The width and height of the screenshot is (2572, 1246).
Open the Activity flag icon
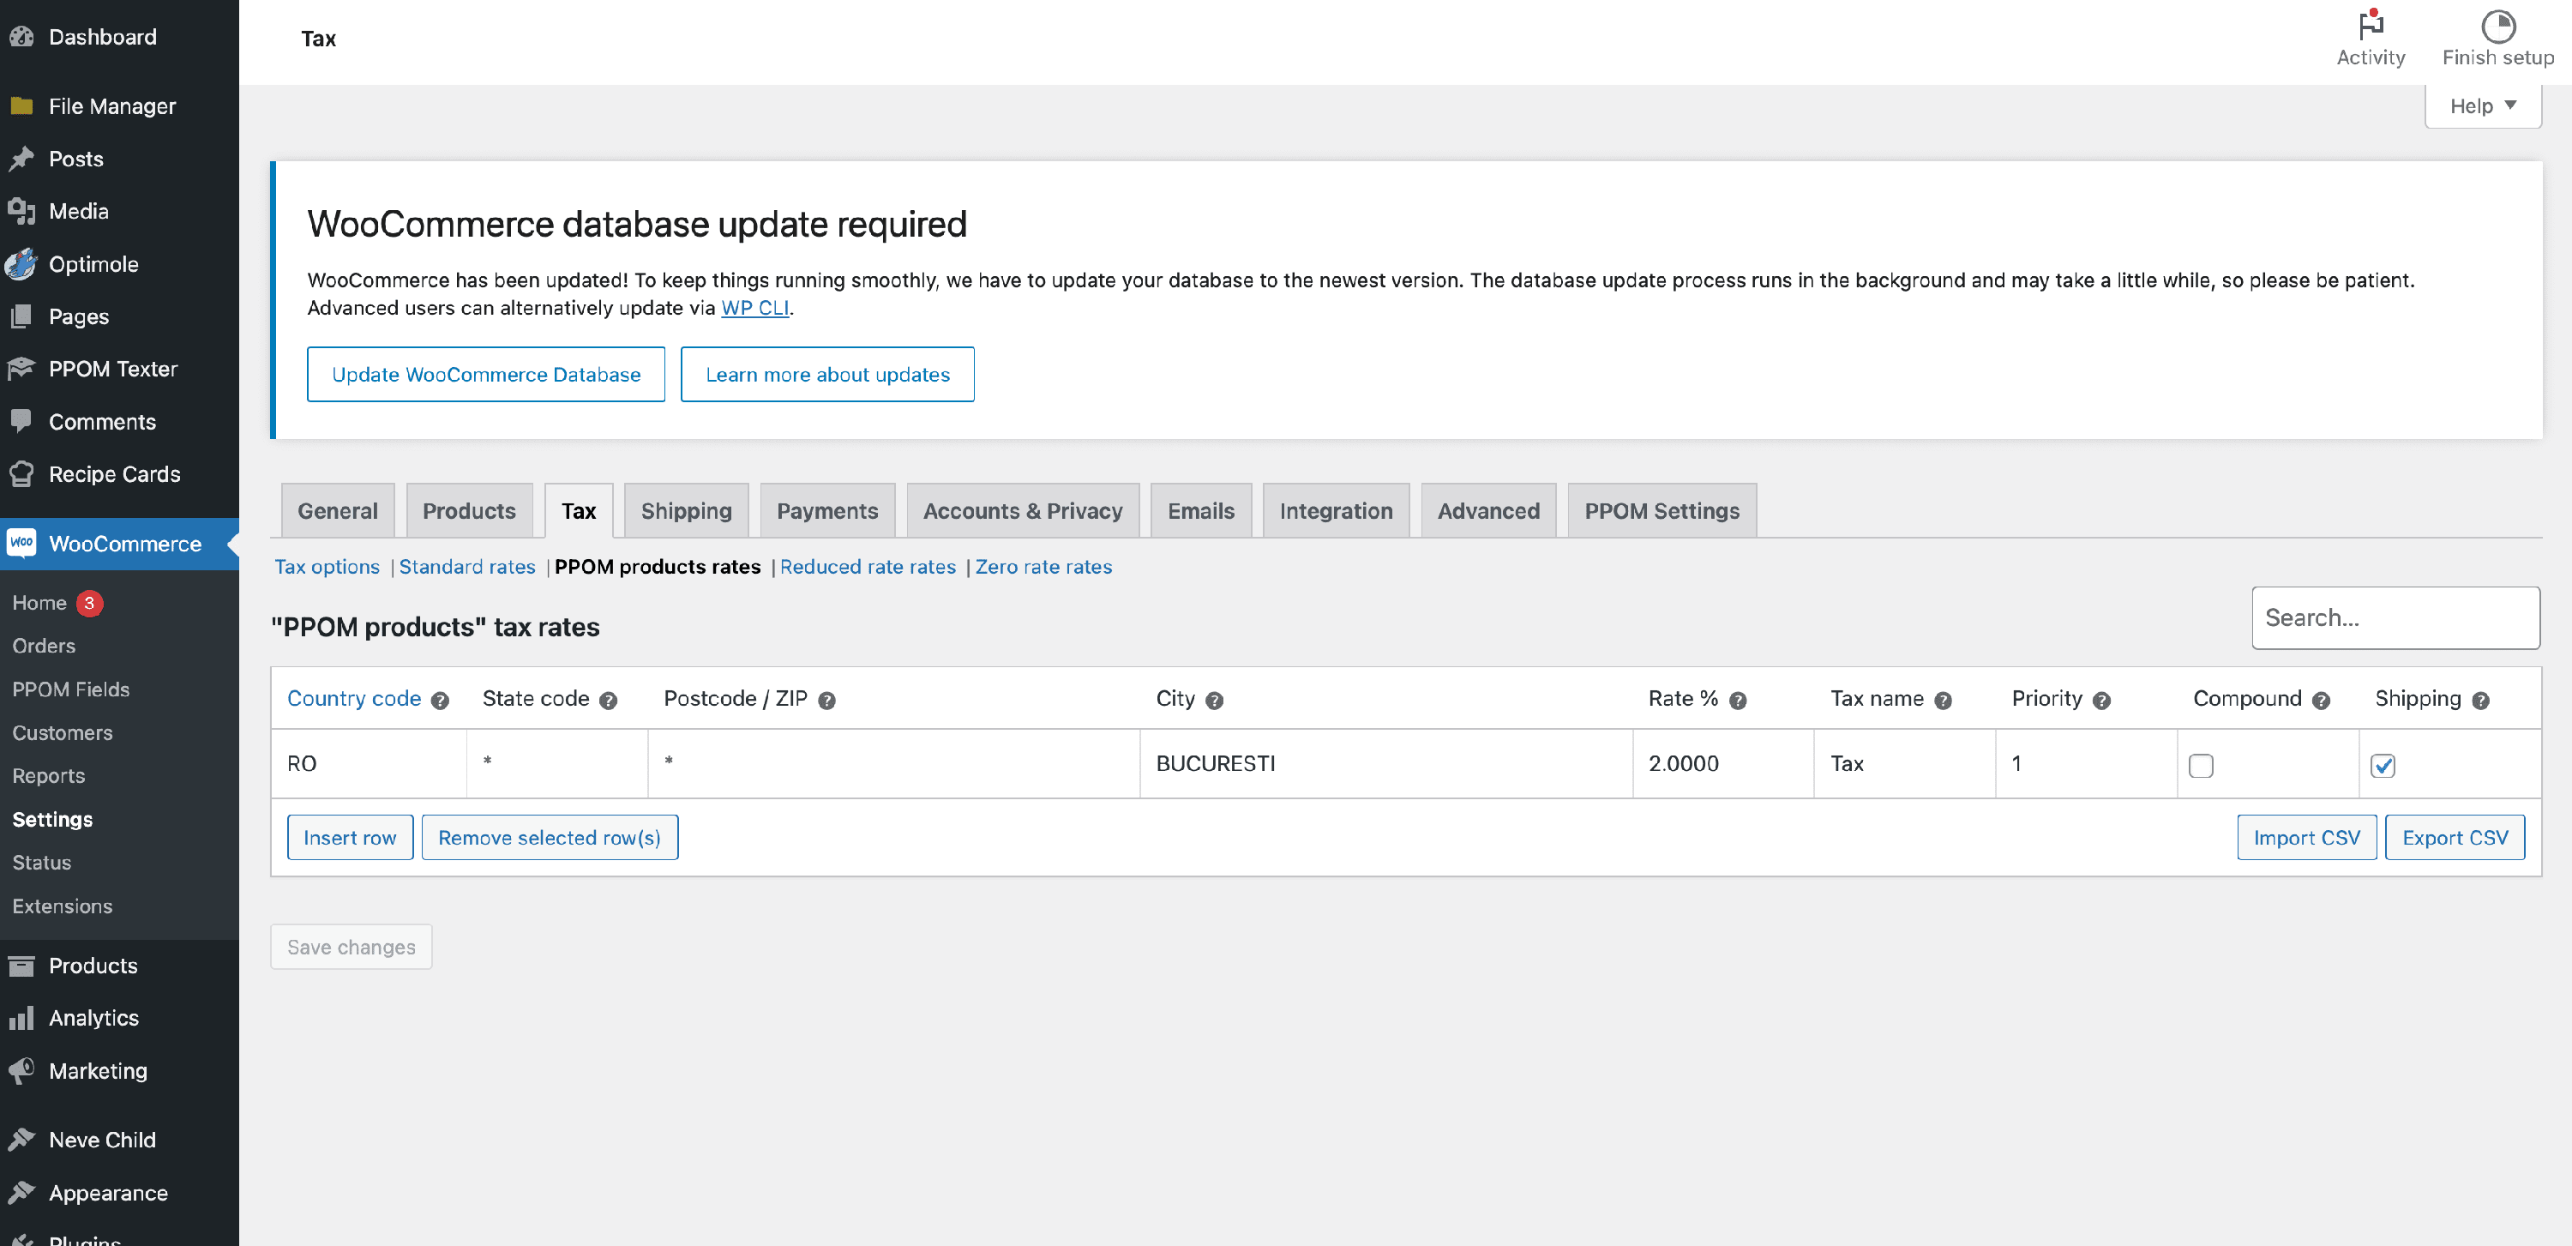(2371, 25)
